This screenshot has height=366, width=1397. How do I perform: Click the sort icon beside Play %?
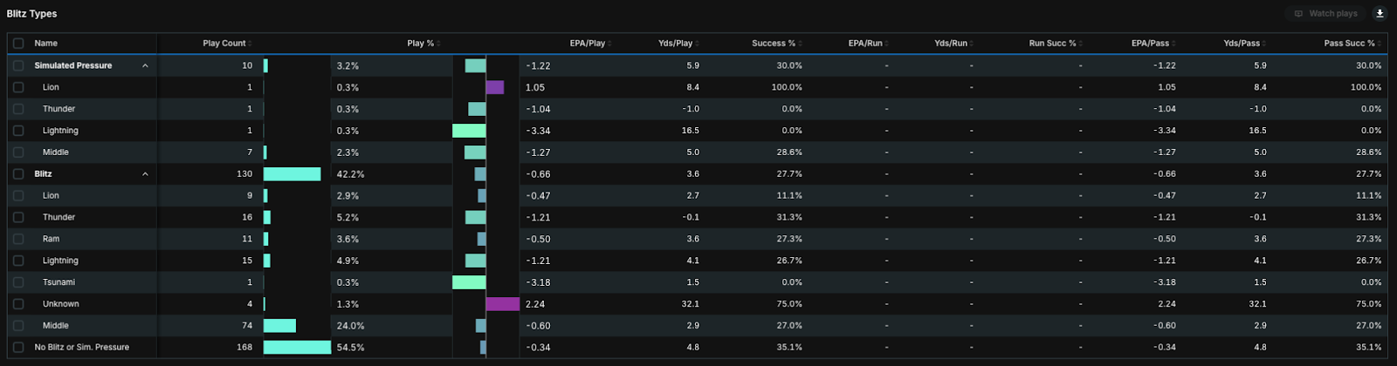[x=438, y=44]
